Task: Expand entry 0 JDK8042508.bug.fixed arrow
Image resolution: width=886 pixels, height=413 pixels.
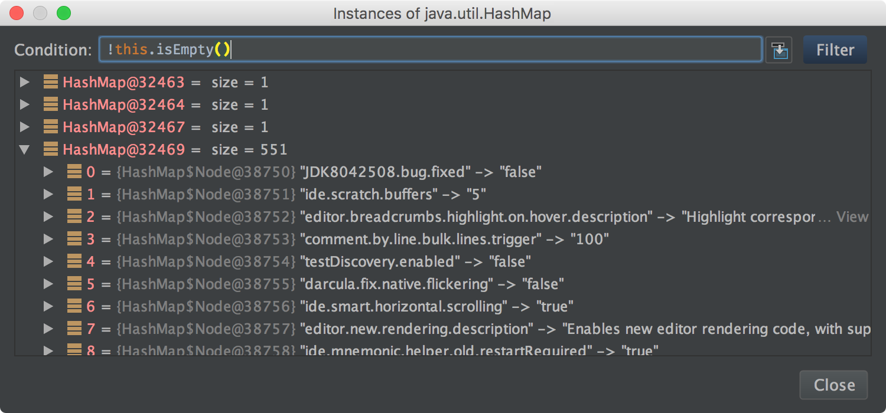Action: click(x=48, y=172)
